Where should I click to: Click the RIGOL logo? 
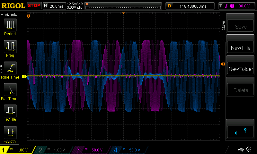tap(13, 6)
